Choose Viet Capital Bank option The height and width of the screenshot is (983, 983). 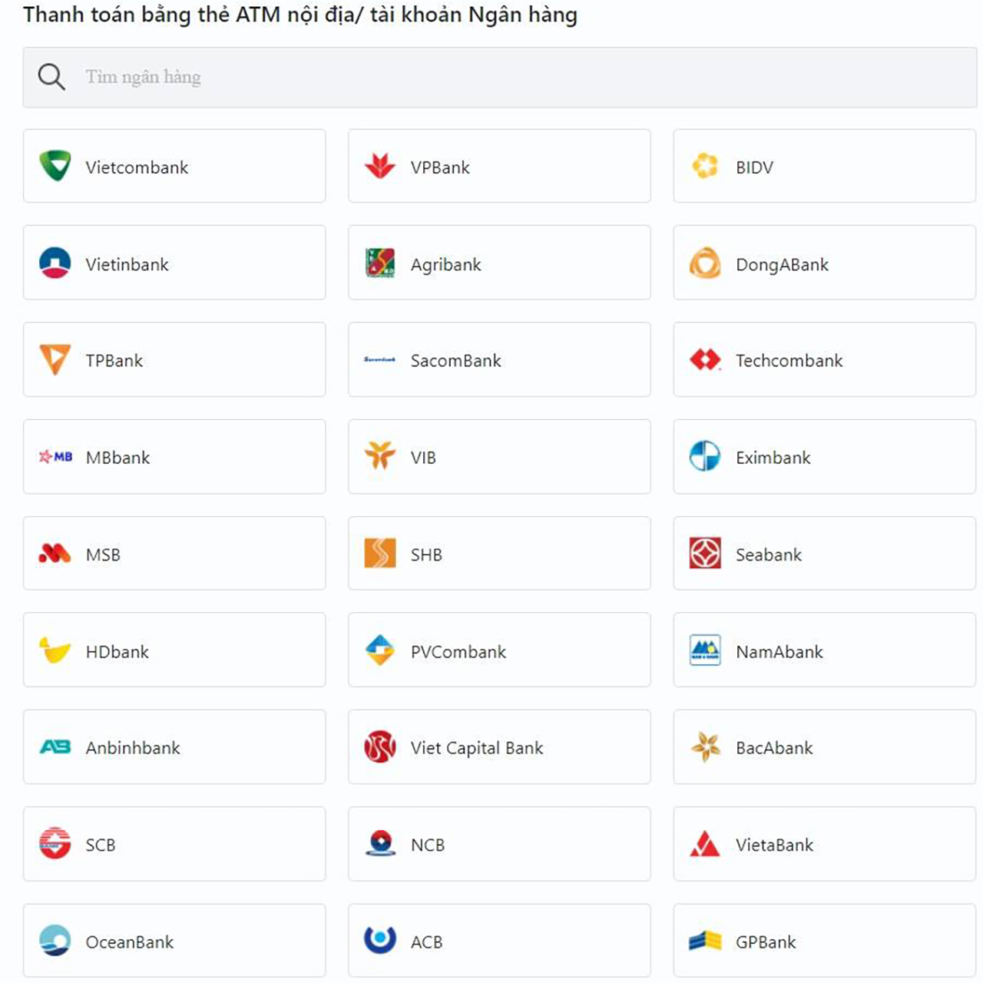(499, 746)
